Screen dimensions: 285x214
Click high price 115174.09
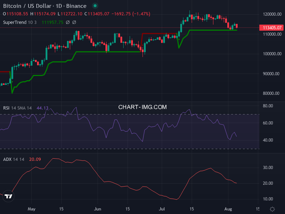45,14
